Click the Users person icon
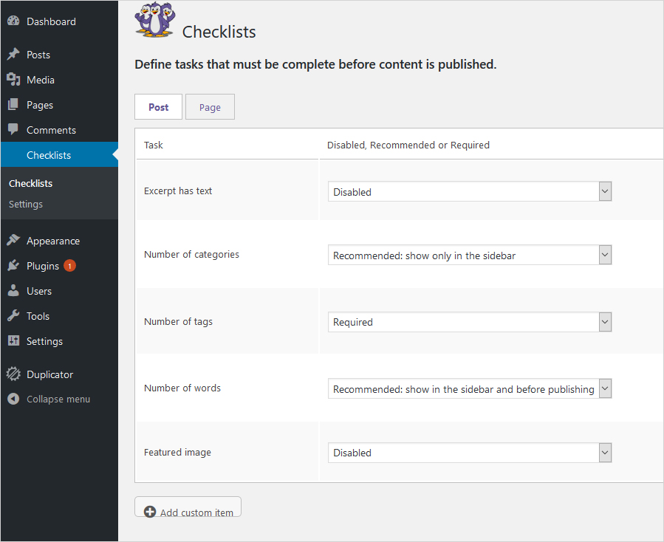The width and height of the screenshot is (664, 542). (x=13, y=291)
